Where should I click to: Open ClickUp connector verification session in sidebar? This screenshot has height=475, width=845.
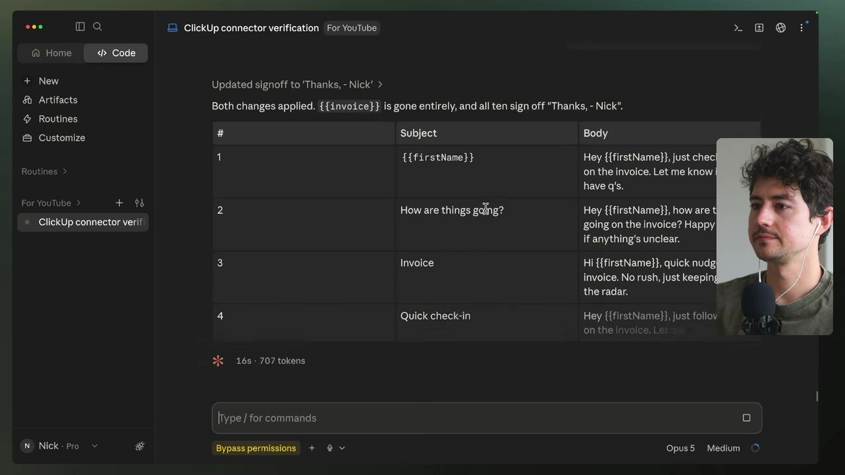tap(83, 222)
